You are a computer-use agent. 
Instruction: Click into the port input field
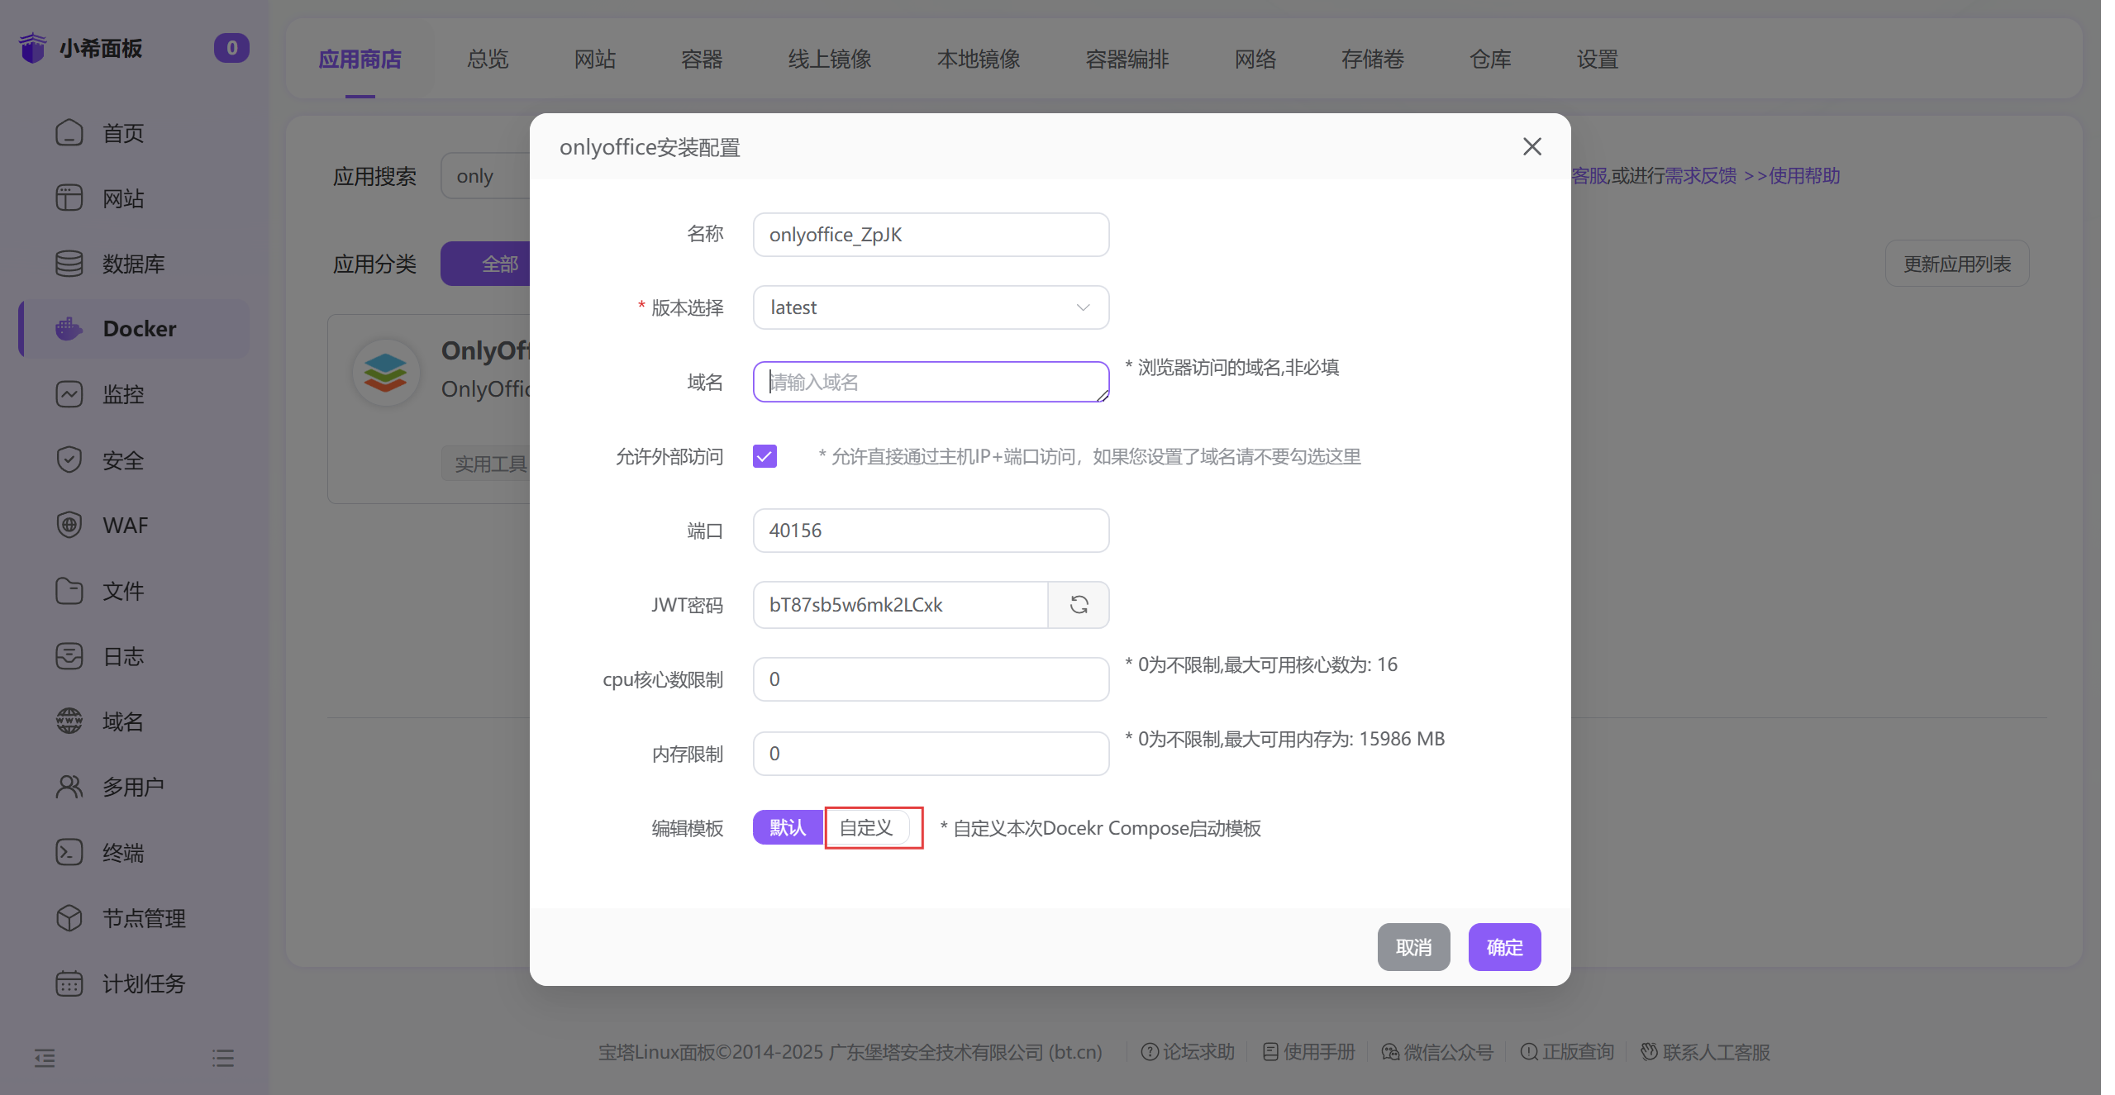click(x=931, y=531)
